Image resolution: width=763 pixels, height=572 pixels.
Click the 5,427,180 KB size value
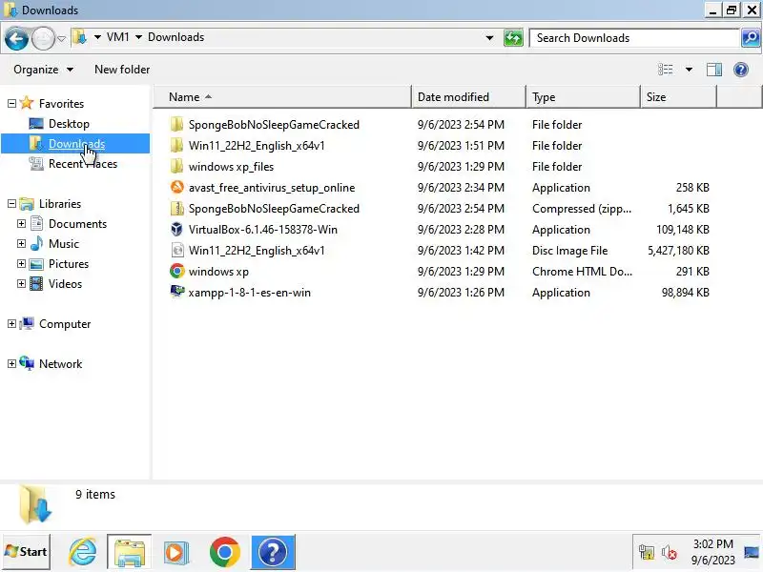tap(678, 251)
